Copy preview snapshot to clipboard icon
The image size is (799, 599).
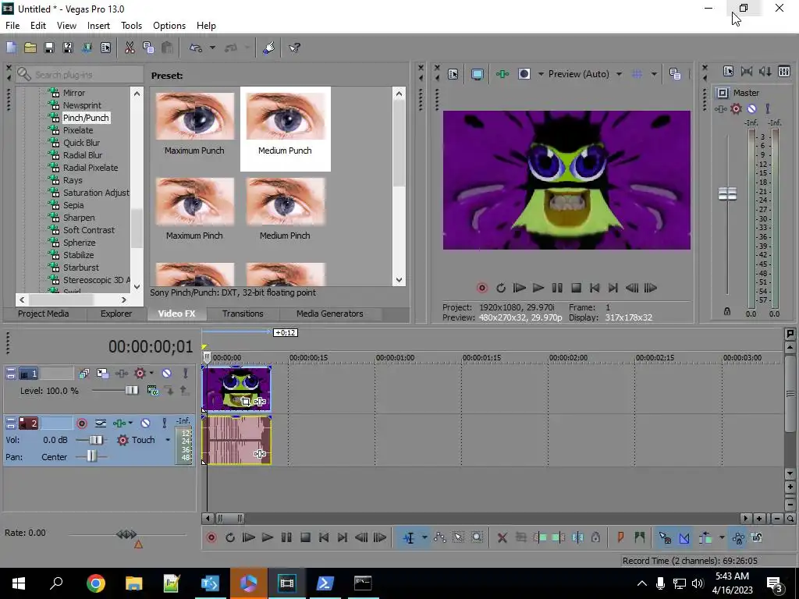click(675, 74)
